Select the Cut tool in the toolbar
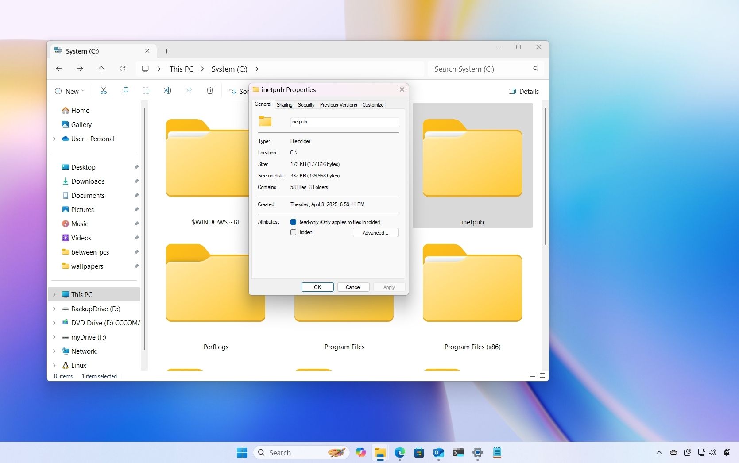Viewport: 739px width, 463px height. 104,91
